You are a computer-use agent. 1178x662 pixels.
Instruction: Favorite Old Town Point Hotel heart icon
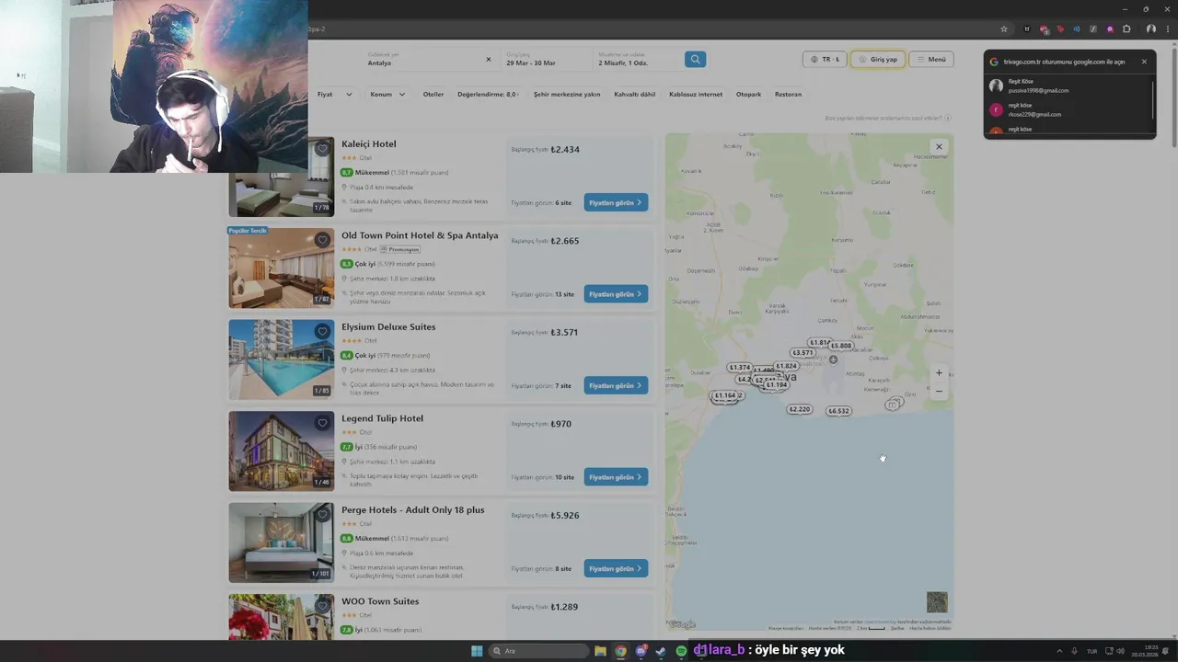pyautogui.click(x=322, y=240)
